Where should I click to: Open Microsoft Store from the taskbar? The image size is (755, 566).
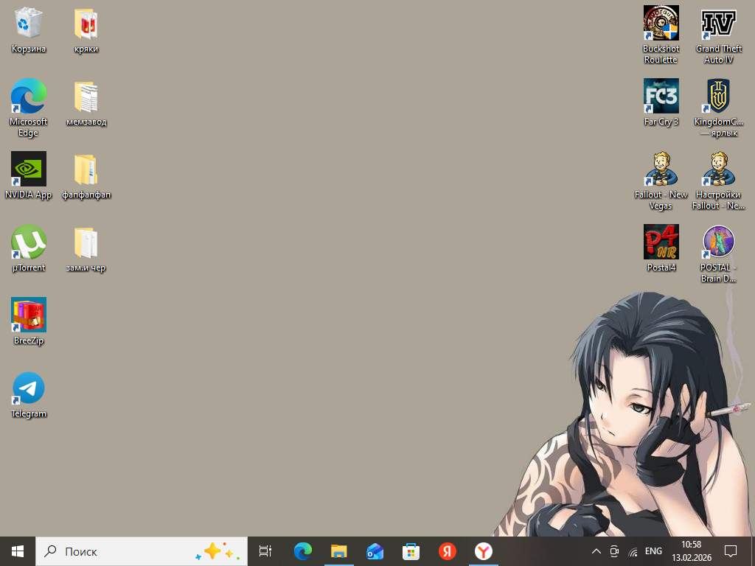coord(411,551)
